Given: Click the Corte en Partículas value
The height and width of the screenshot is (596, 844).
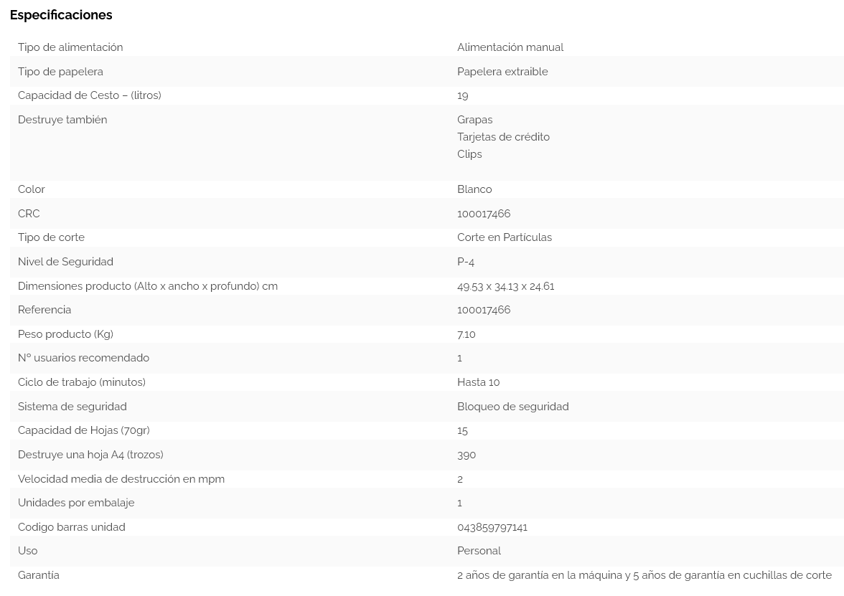Looking at the screenshot, I should (504, 237).
